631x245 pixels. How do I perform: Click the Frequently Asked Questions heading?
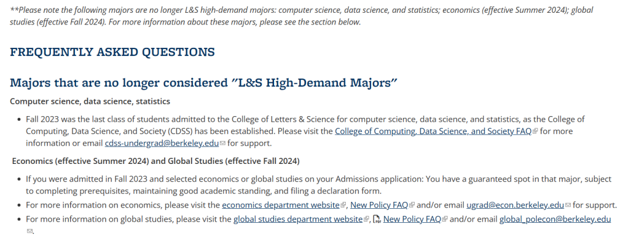click(112, 52)
